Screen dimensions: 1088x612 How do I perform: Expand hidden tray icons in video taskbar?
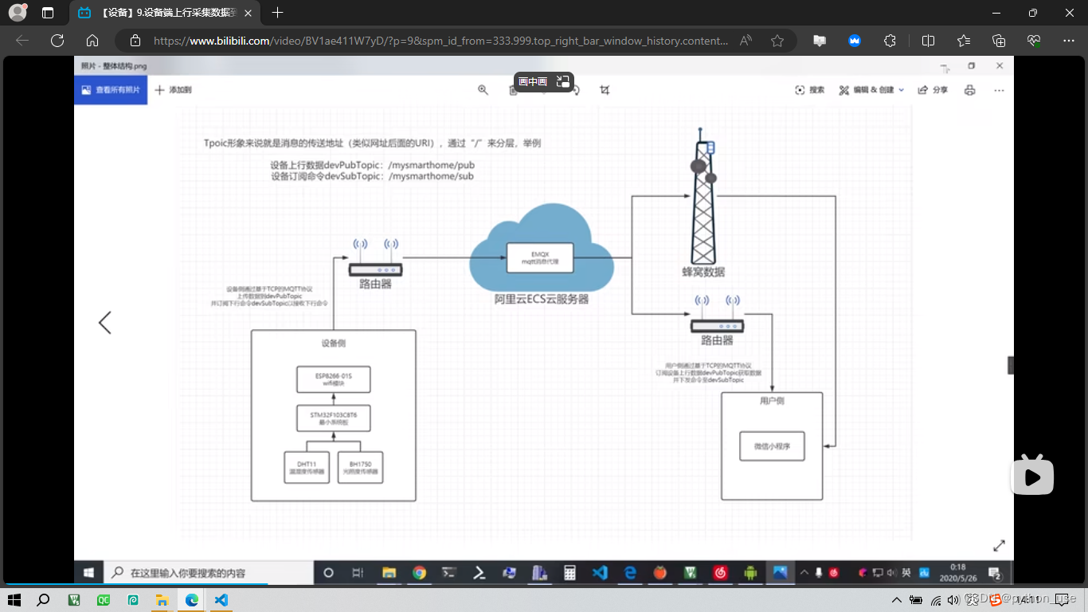click(x=804, y=572)
